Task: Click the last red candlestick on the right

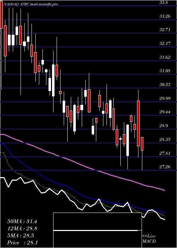Action: click(x=142, y=144)
